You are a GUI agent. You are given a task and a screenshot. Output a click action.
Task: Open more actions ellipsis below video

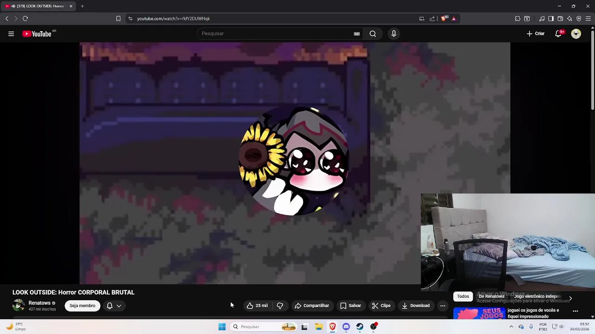[x=443, y=306]
